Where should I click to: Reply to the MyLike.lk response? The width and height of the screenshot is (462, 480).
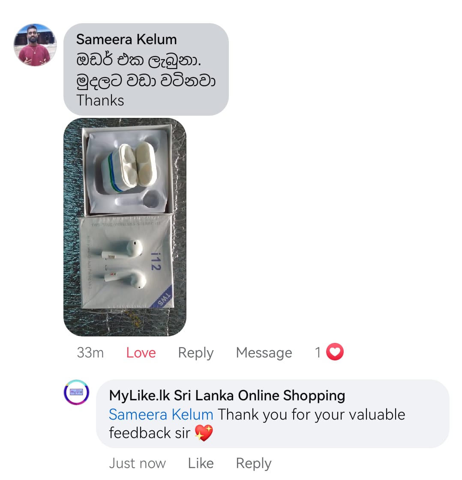[254, 464]
